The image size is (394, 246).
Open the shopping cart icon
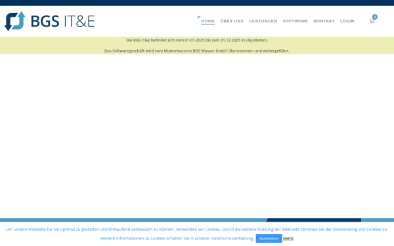(x=372, y=21)
